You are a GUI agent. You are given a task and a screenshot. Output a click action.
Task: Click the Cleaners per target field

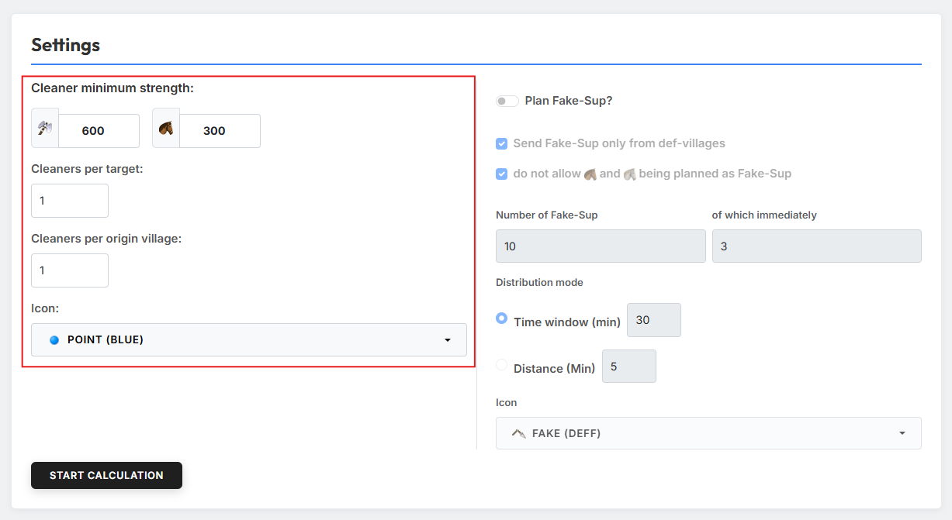(70, 201)
